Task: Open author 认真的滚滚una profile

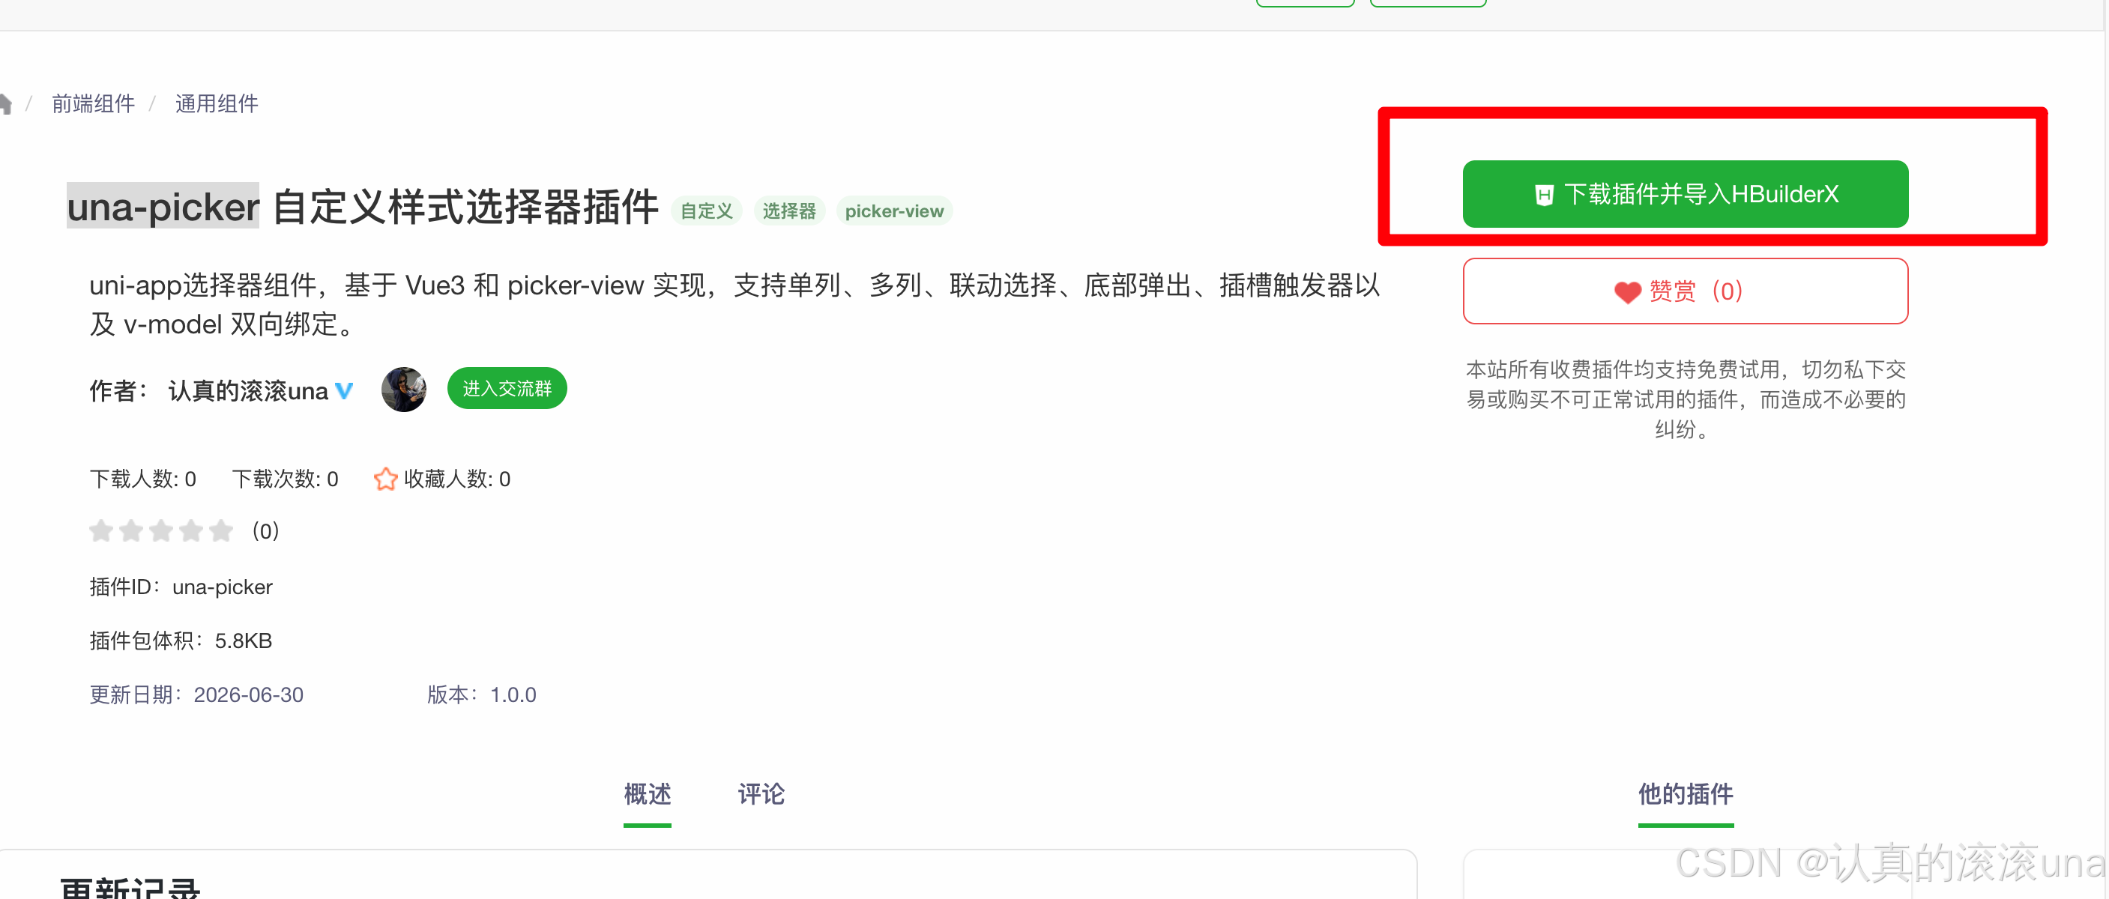Action: 248,391
